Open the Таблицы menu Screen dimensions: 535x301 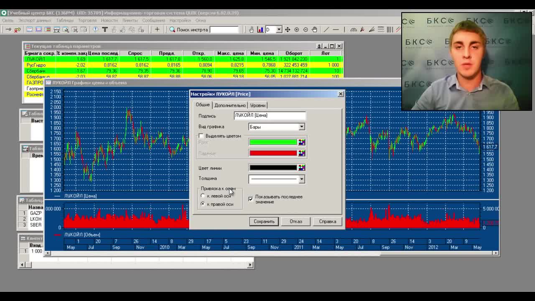65,20
